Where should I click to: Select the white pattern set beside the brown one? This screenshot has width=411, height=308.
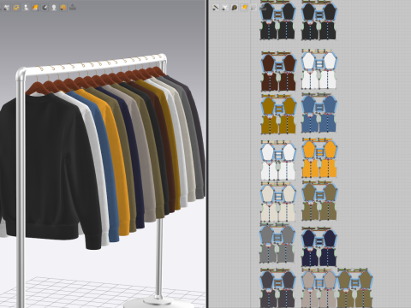[319, 69]
